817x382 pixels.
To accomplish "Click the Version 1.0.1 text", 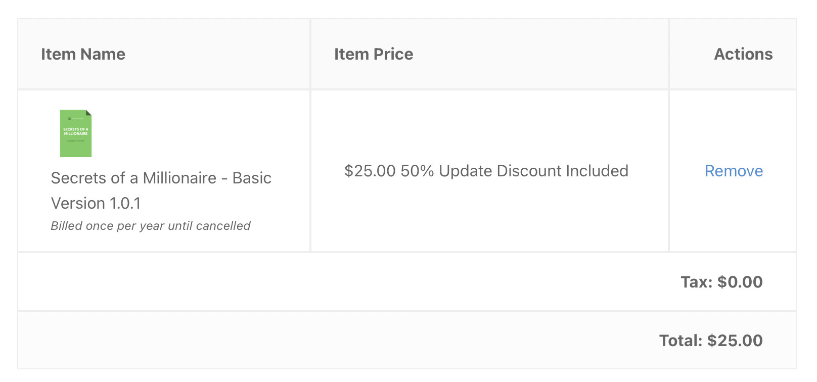I will 96,203.
